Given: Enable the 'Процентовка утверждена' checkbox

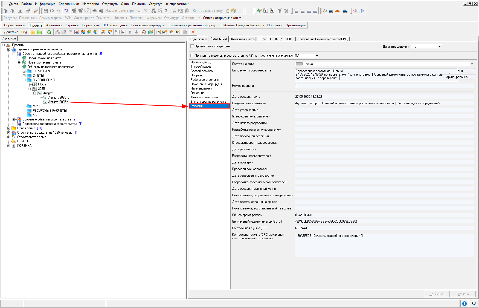Looking at the screenshot, I should tap(192, 46).
